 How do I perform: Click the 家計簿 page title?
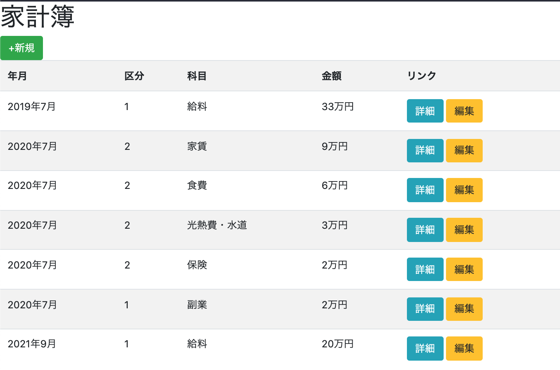(x=38, y=18)
